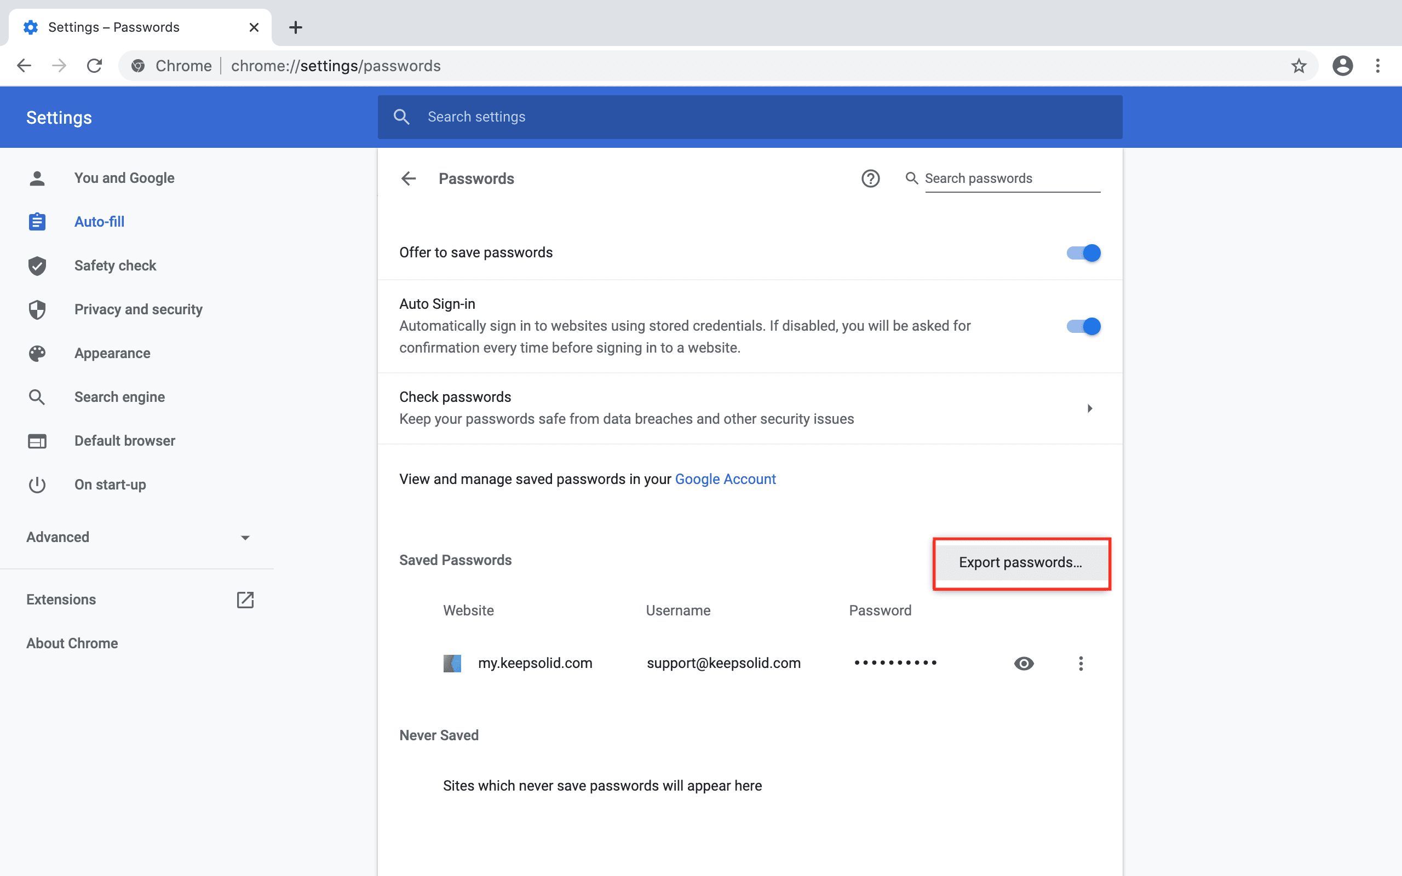Viewport: 1402px width, 876px height.
Task: Bookmark this page with the star icon
Action: pos(1298,66)
